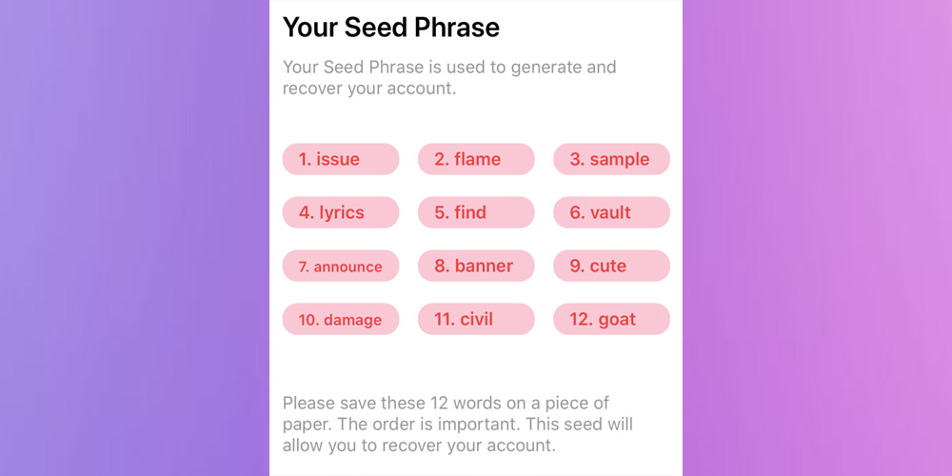The width and height of the screenshot is (952, 476).
Task: Click the "Please save these 12 words" note
Action: pos(457,424)
